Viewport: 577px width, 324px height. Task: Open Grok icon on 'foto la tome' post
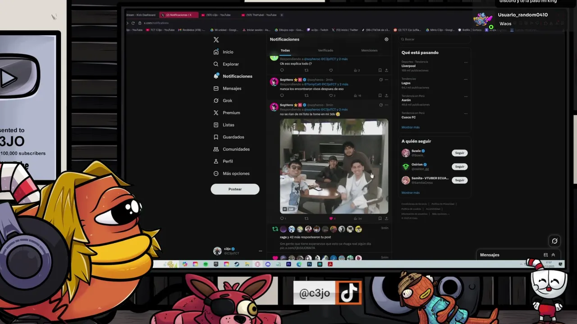[x=381, y=105]
